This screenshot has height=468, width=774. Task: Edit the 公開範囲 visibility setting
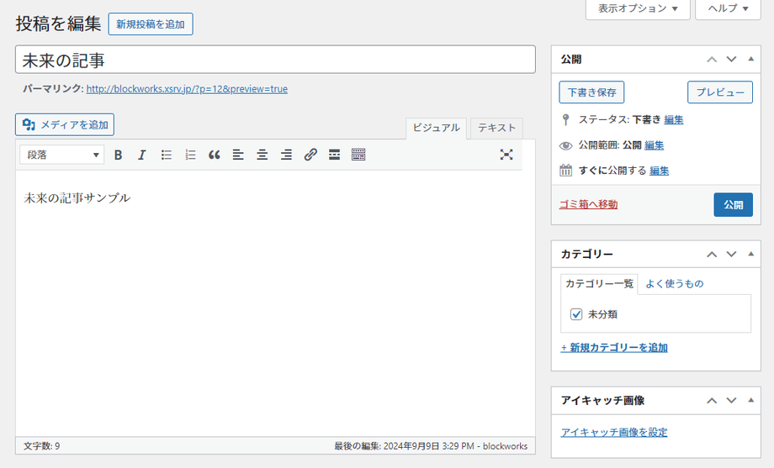click(x=654, y=145)
